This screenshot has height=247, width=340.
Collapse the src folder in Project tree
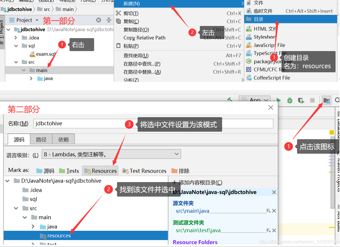[16, 62]
